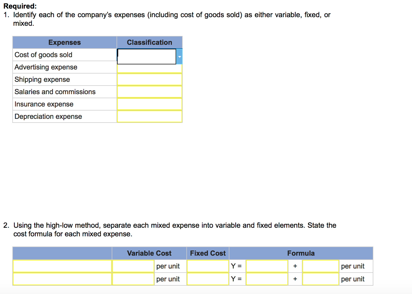
Task: Select the Advertising expense classification cell
Action: (150, 69)
